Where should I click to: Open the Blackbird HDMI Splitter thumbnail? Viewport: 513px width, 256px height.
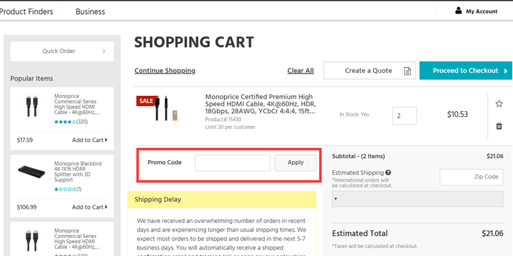[31, 172]
